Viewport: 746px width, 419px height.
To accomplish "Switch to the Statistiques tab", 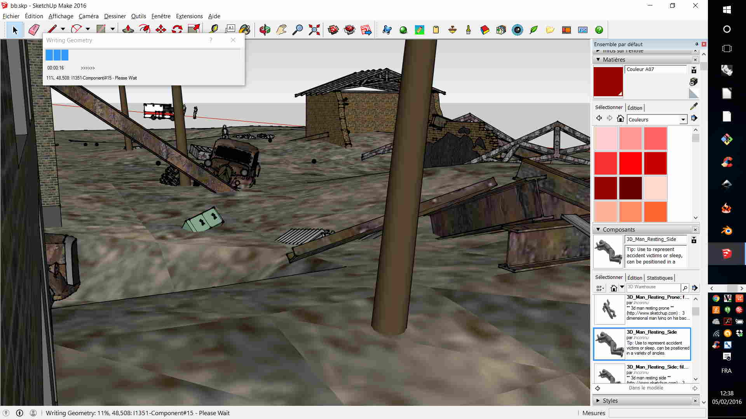I will coord(659,278).
